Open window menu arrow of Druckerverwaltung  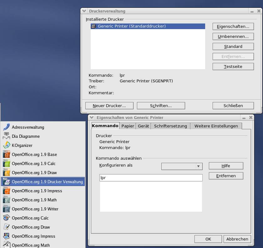pos(84,11)
